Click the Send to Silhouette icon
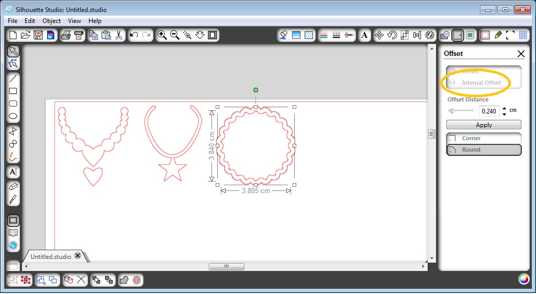 click(x=79, y=35)
